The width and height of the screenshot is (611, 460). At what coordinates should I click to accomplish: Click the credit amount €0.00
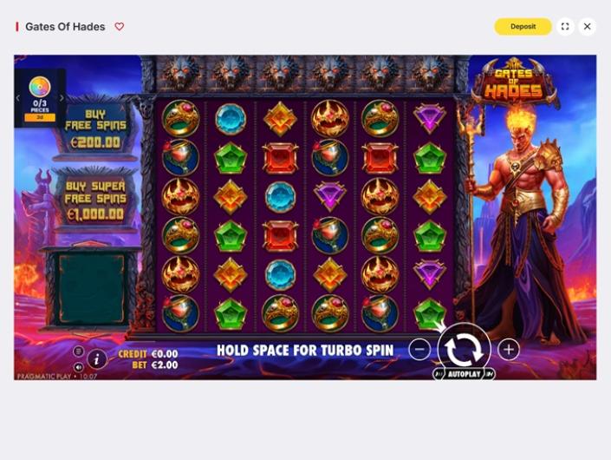tap(165, 354)
